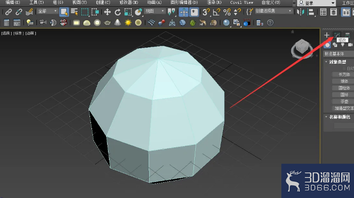Viewport: 354px width, 198px height.
Task: Click the Align tool icon
Action: pyautogui.click(x=311, y=12)
